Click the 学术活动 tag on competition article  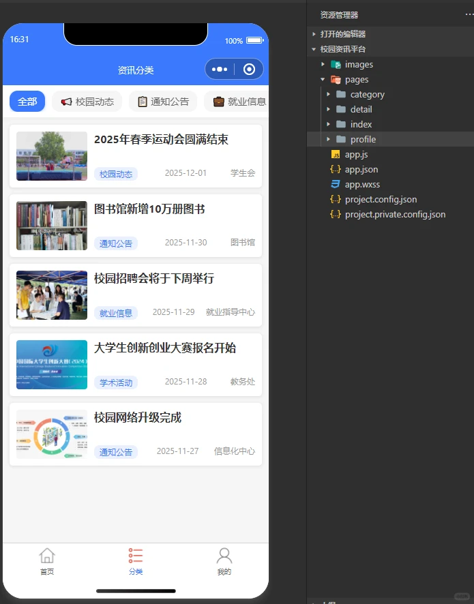pos(116,382)
